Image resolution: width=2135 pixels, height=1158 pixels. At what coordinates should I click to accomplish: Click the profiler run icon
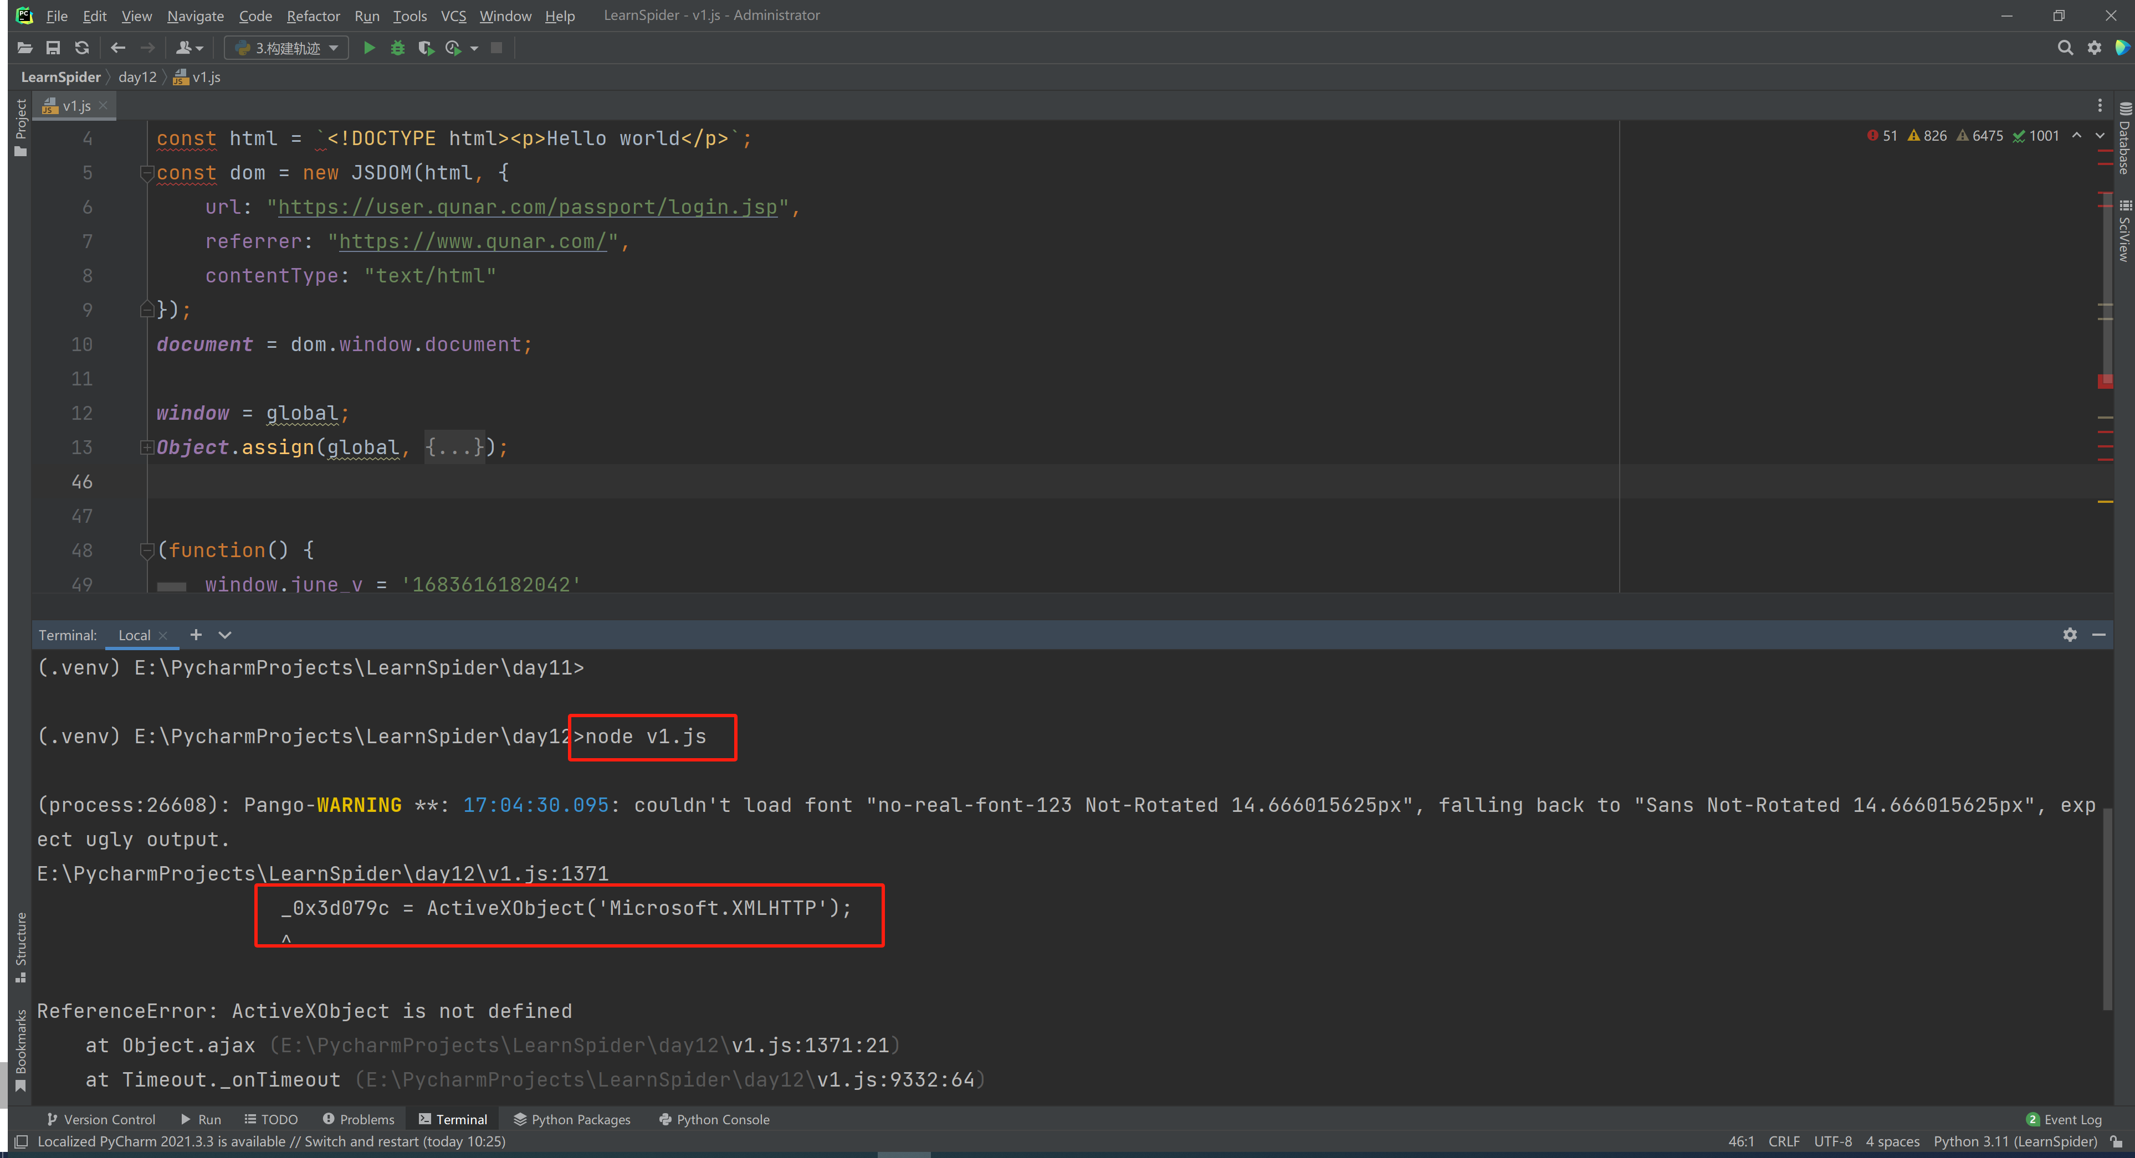pos(453,48)
